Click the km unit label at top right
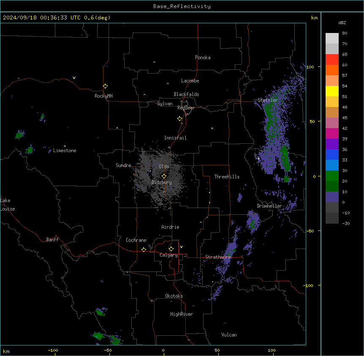 pos(314,18)
